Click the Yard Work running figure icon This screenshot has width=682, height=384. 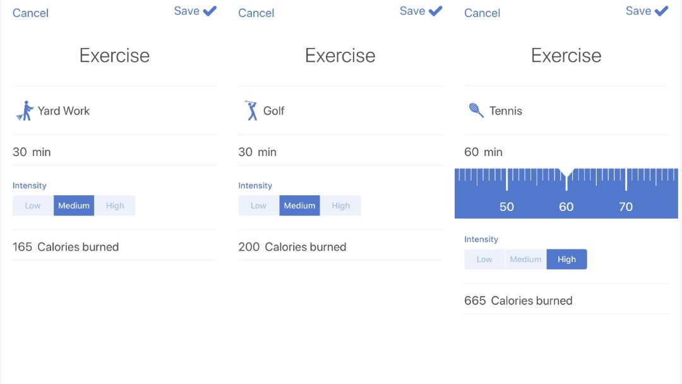(x=23, y=110)
